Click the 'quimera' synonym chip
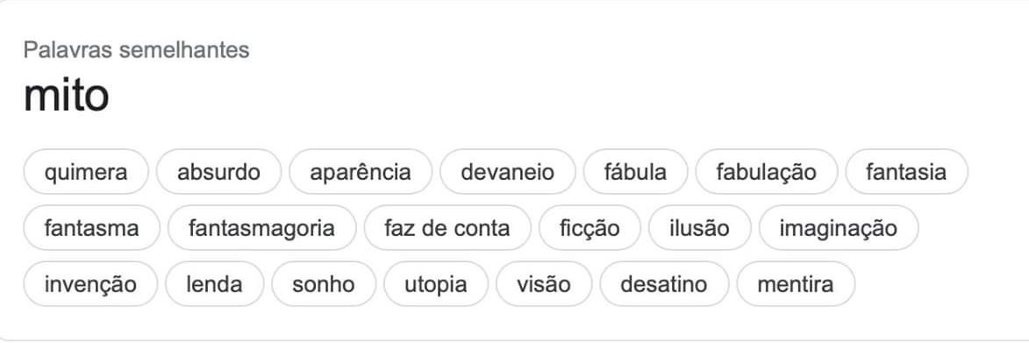 coord(86,172)
